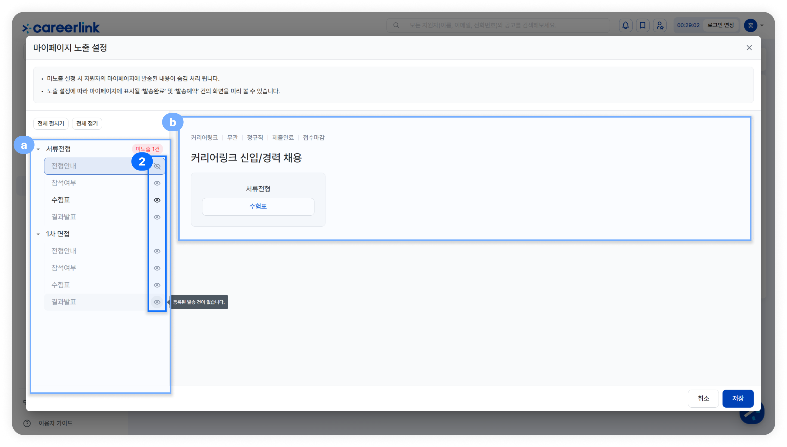The image size is (787, 447).
Task: Select the 수험표 row under 1차 면접
Action: pyautogui.click(x=105, y=285)
